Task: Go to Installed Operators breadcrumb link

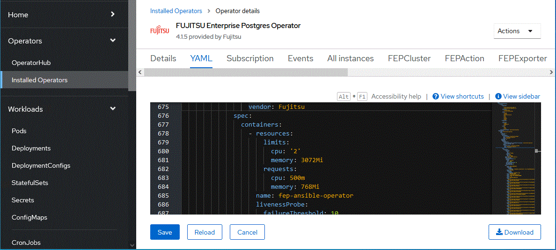Action: [176, 11]
